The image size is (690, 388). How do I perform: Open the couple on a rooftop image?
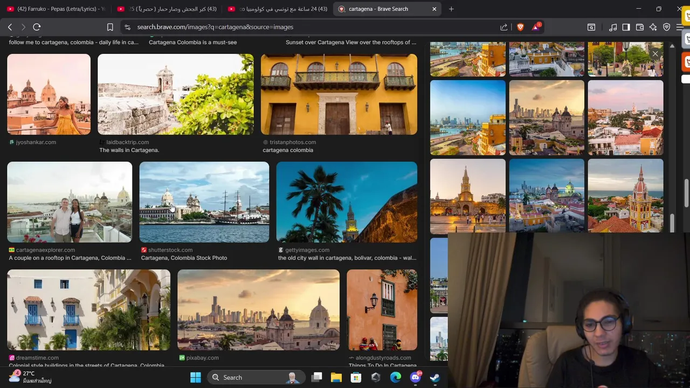pyautogui.click(x=70, y=202)
